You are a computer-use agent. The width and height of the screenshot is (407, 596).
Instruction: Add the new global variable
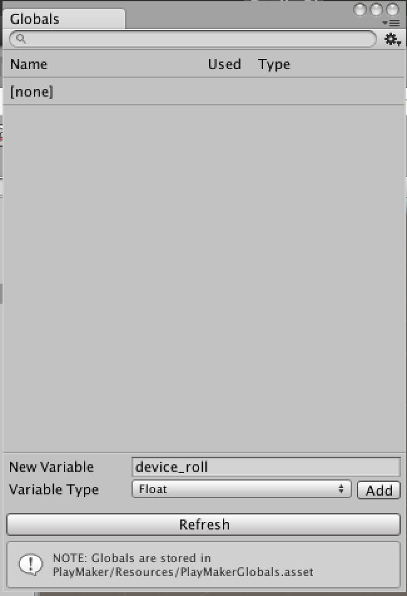[x=379, y=490]
